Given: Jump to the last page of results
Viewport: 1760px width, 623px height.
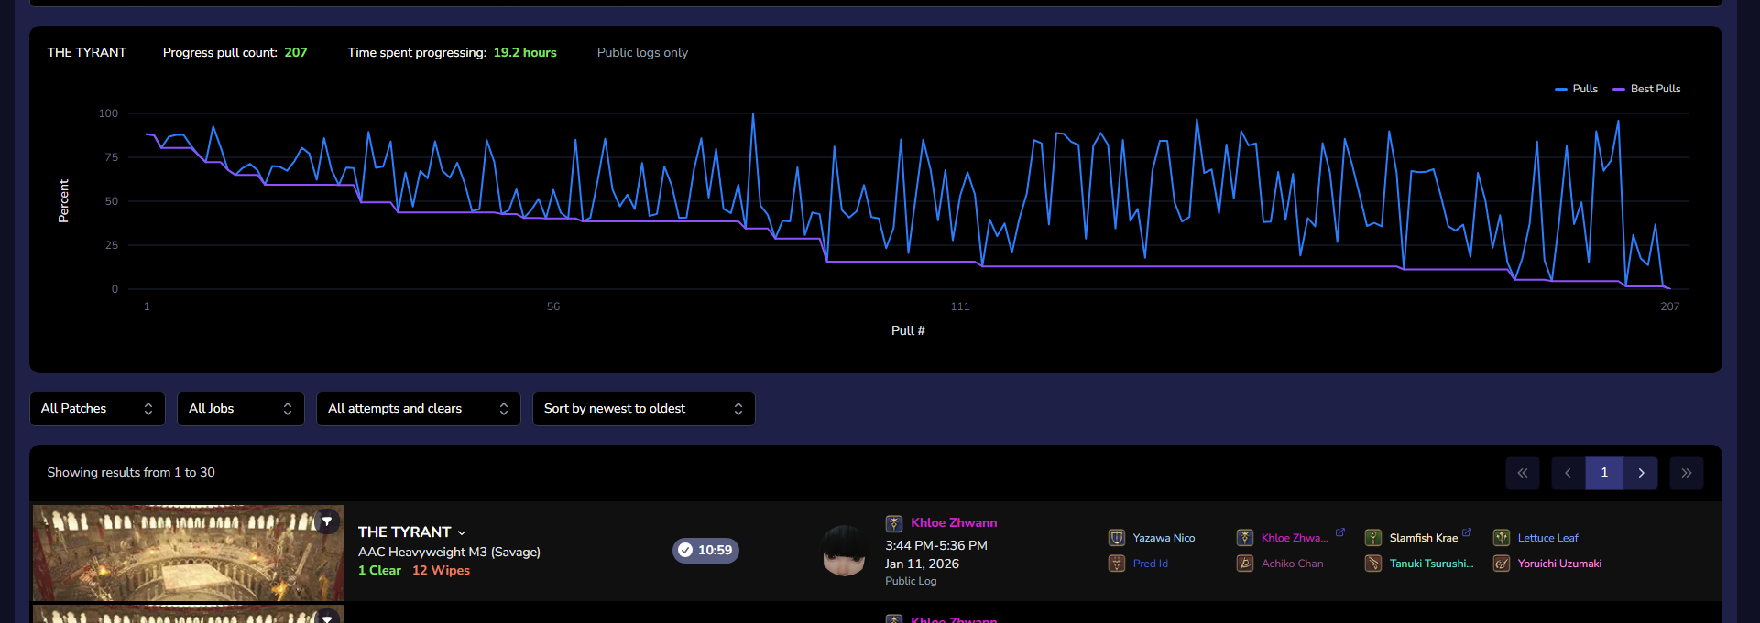Looking at the screenshot, I should click(1687, 473).
